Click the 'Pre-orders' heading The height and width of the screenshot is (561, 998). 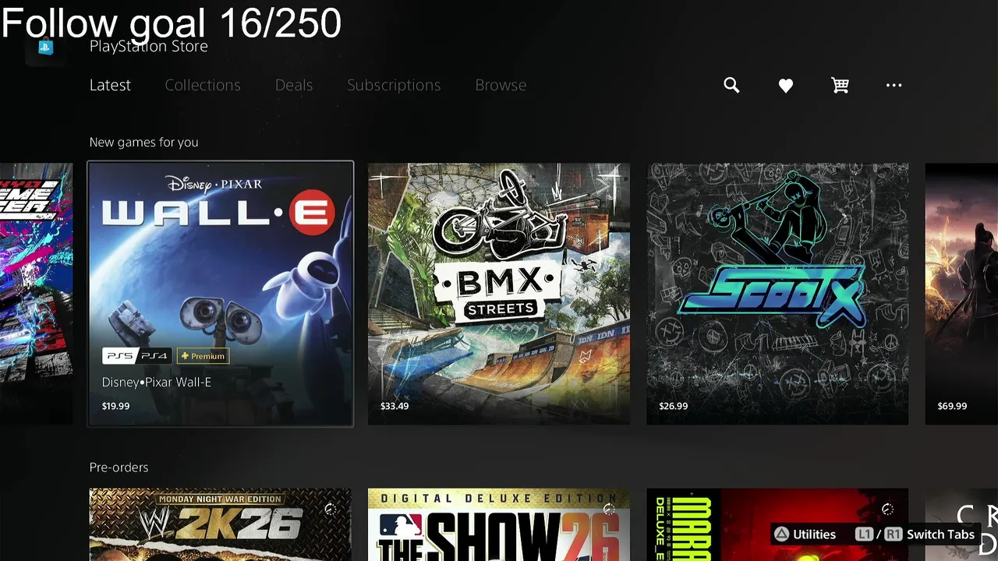click(119, 467)
